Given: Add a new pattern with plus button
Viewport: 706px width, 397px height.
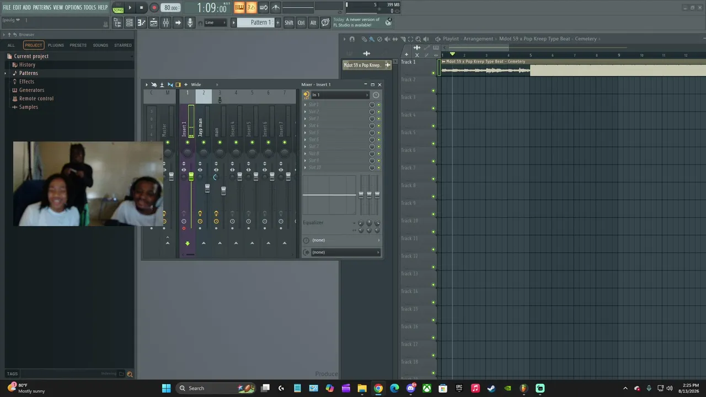Looking at the screenshot, I should (x=277, y=23).
